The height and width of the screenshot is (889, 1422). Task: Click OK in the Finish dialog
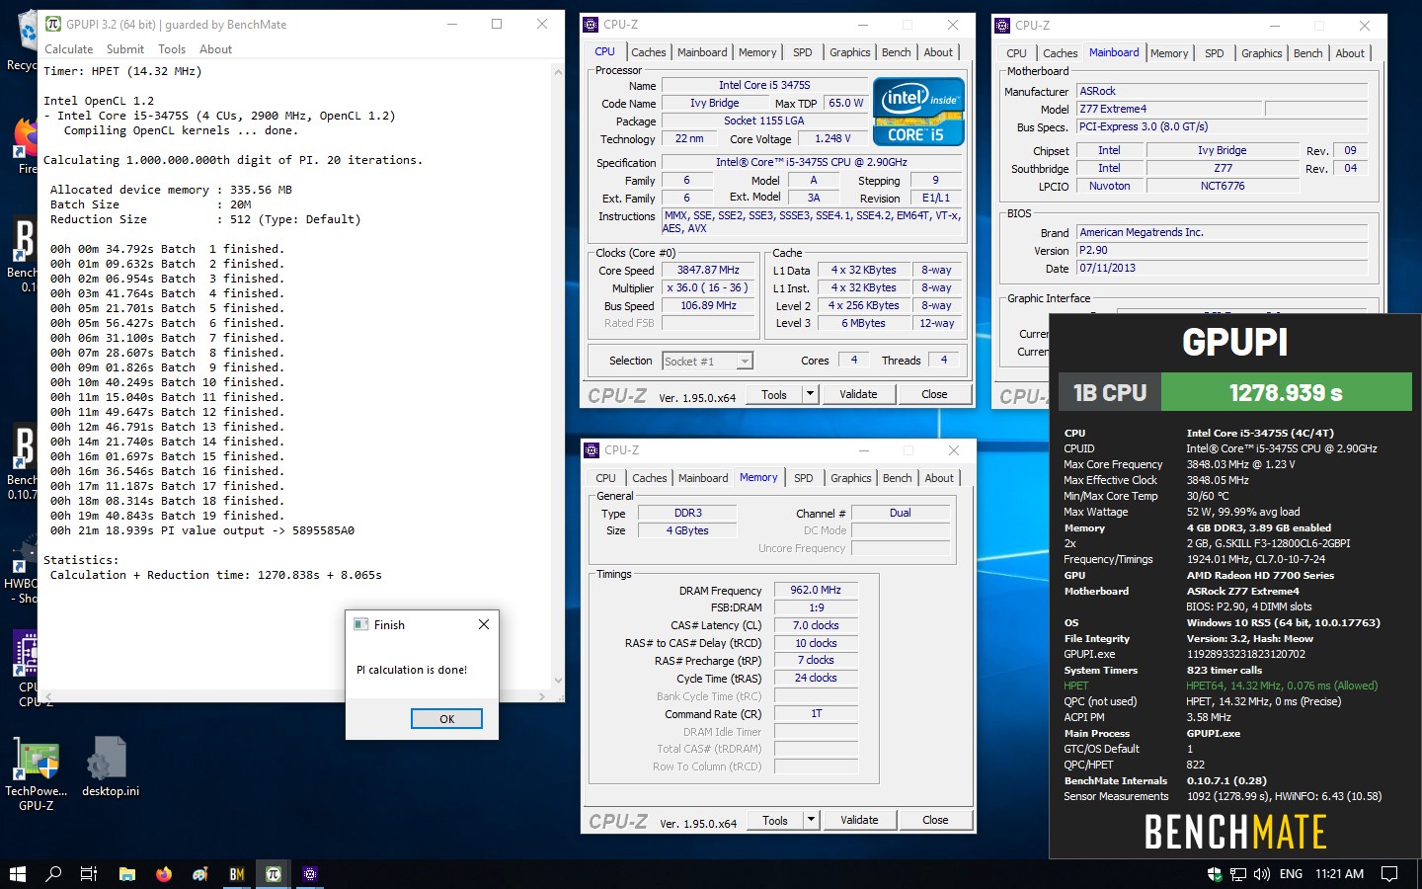pyautogui.click(x=446, y=719)
